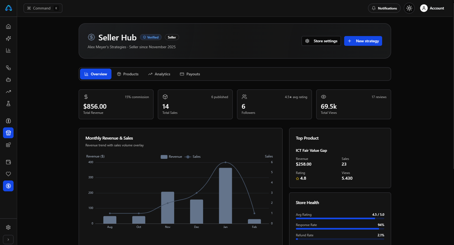Open the bar chart icon in the sidebar

[x=8, y=50]
